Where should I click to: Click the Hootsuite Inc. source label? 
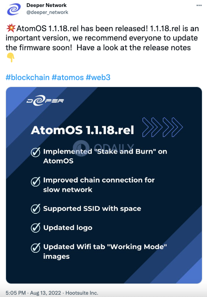(82, 293)
